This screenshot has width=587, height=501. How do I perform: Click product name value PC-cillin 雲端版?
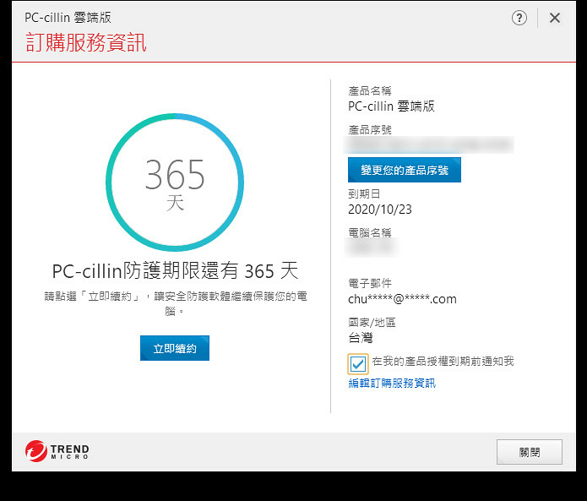391,106
